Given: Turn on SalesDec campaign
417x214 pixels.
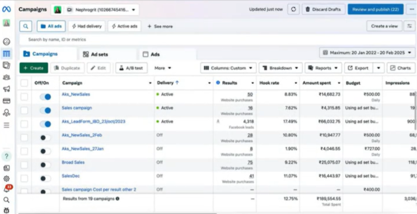Looking at the screenshot, I should tap(45, 178).
